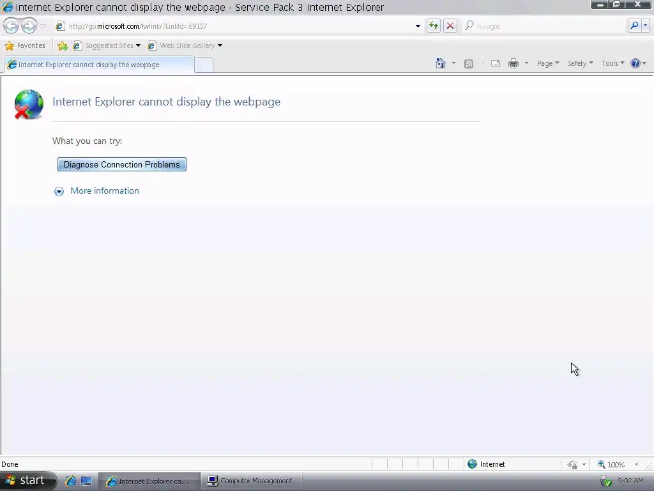Launch Internet Explorer from Quick Launch
The image size is (654, 491).
click(x=70, y=481)
